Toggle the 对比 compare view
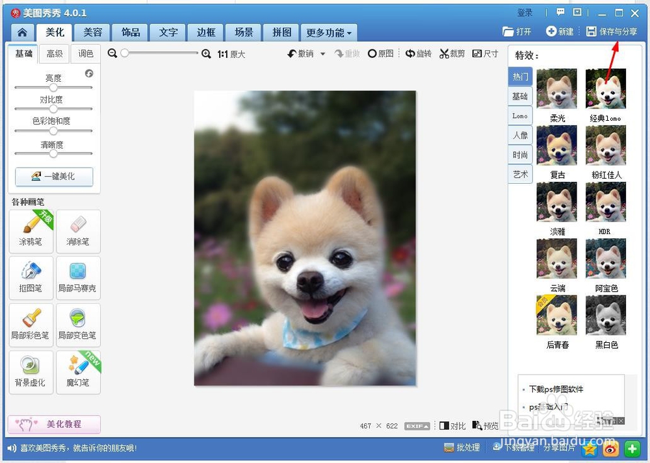Image resolution: width=650 pixels, height=463 pixels. click(x=452, y=426)
